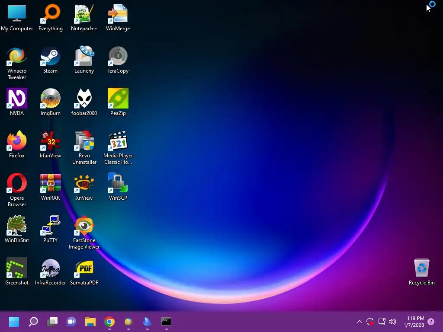Click the taskbar icon right of Chrome
The image size is (443, 332).
(x=128, y=322)
